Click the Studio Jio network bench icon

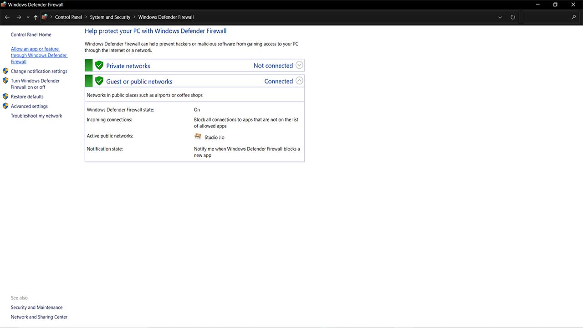(x=198, y=137)
